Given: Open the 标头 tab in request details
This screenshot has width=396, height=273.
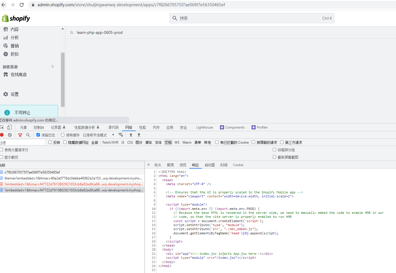Looking at the screenshot, I should click(158, 165).
